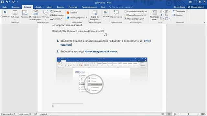
Task: Open the Фигуры shapes gallery
Action: tap(46, 15)
